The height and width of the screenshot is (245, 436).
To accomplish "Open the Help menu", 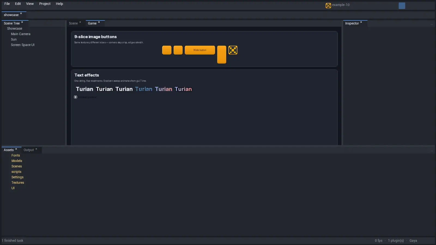I will pos(59,4).
